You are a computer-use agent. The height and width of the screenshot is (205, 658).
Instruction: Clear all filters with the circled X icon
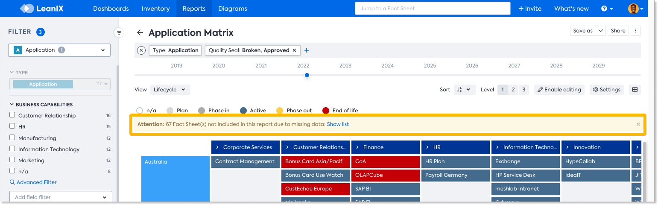[141, 50]
